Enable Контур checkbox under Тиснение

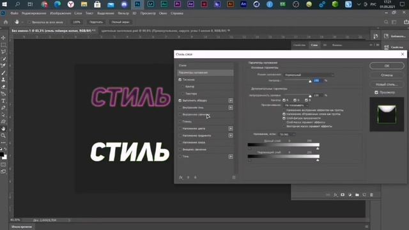[x=183, y=86]
